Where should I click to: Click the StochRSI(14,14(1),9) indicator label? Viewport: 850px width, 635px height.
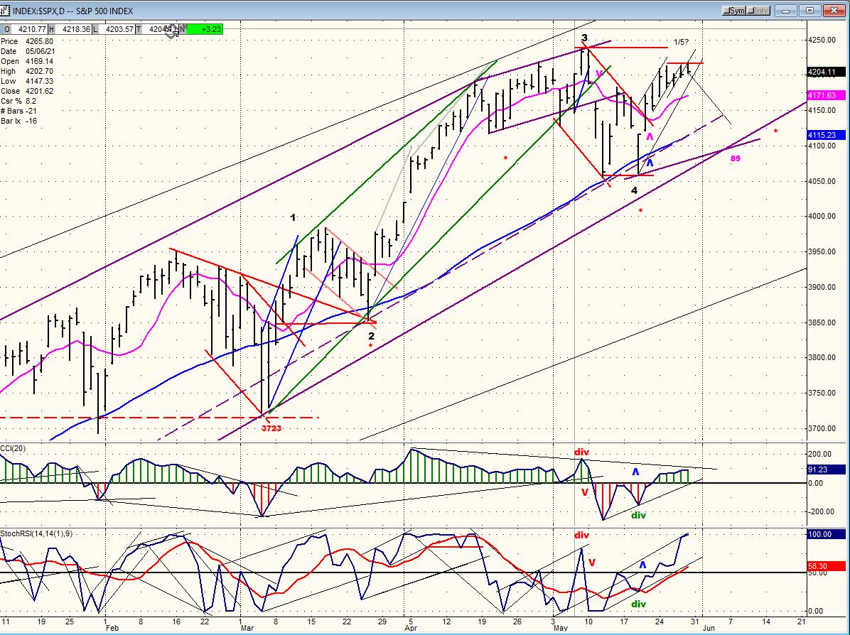[x=36, y=533]
